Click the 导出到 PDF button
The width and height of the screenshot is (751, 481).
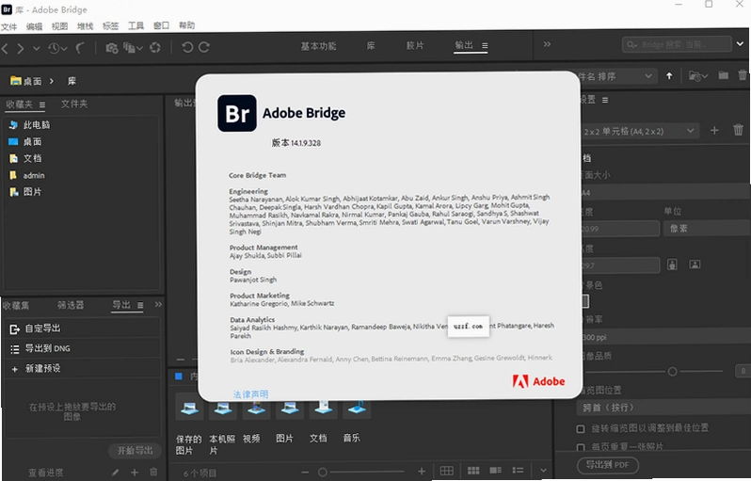pos(607,465)
